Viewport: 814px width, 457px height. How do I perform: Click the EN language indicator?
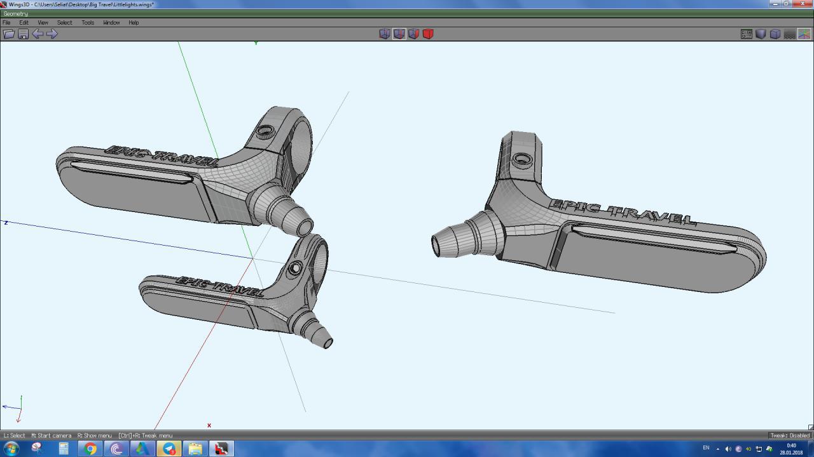click(705, 448)
